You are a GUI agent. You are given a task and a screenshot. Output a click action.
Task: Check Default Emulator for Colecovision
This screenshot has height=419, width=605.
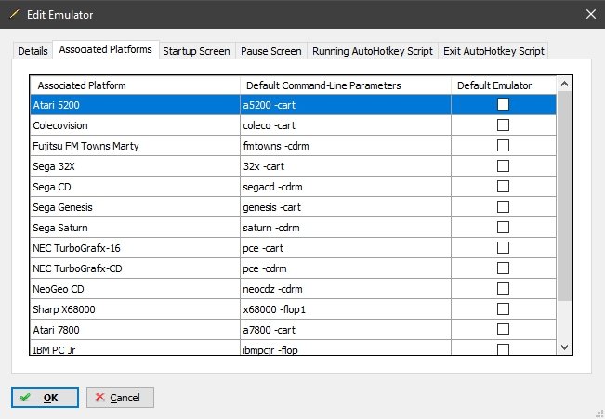pyautogui.click(x=503, y=125)
